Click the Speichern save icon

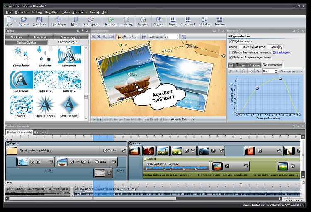[39, 19]
